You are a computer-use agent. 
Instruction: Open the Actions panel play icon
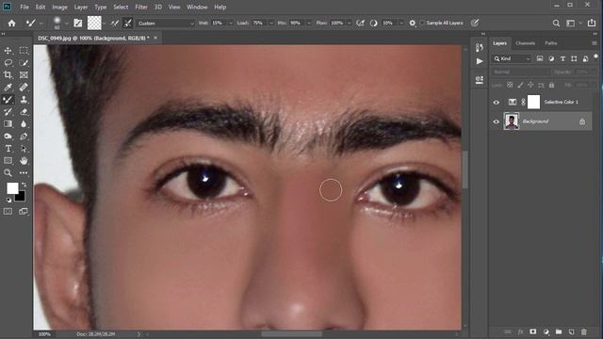click(x=480, y=61)
